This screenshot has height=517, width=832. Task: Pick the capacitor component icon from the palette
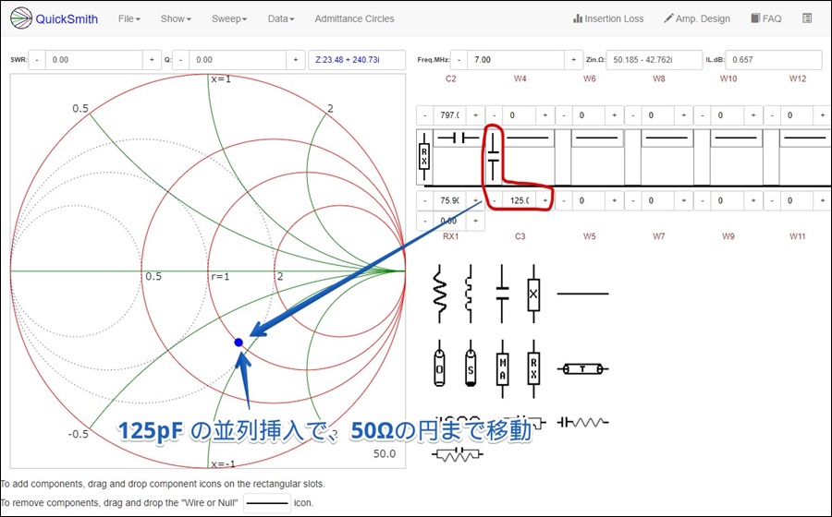click(502, 294)
